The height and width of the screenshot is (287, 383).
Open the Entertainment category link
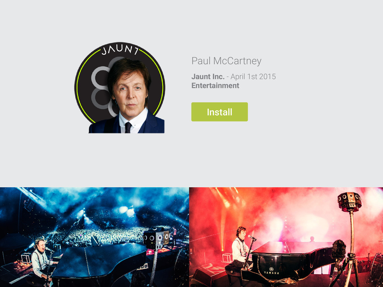coord(215,86)
